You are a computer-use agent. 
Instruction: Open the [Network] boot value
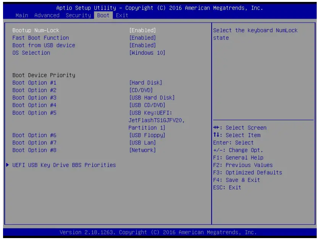pyautogui.click(x=142, y=150)
